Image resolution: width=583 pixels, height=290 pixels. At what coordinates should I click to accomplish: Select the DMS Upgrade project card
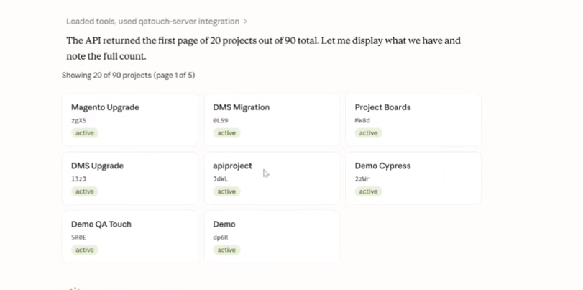coord(130,178)
